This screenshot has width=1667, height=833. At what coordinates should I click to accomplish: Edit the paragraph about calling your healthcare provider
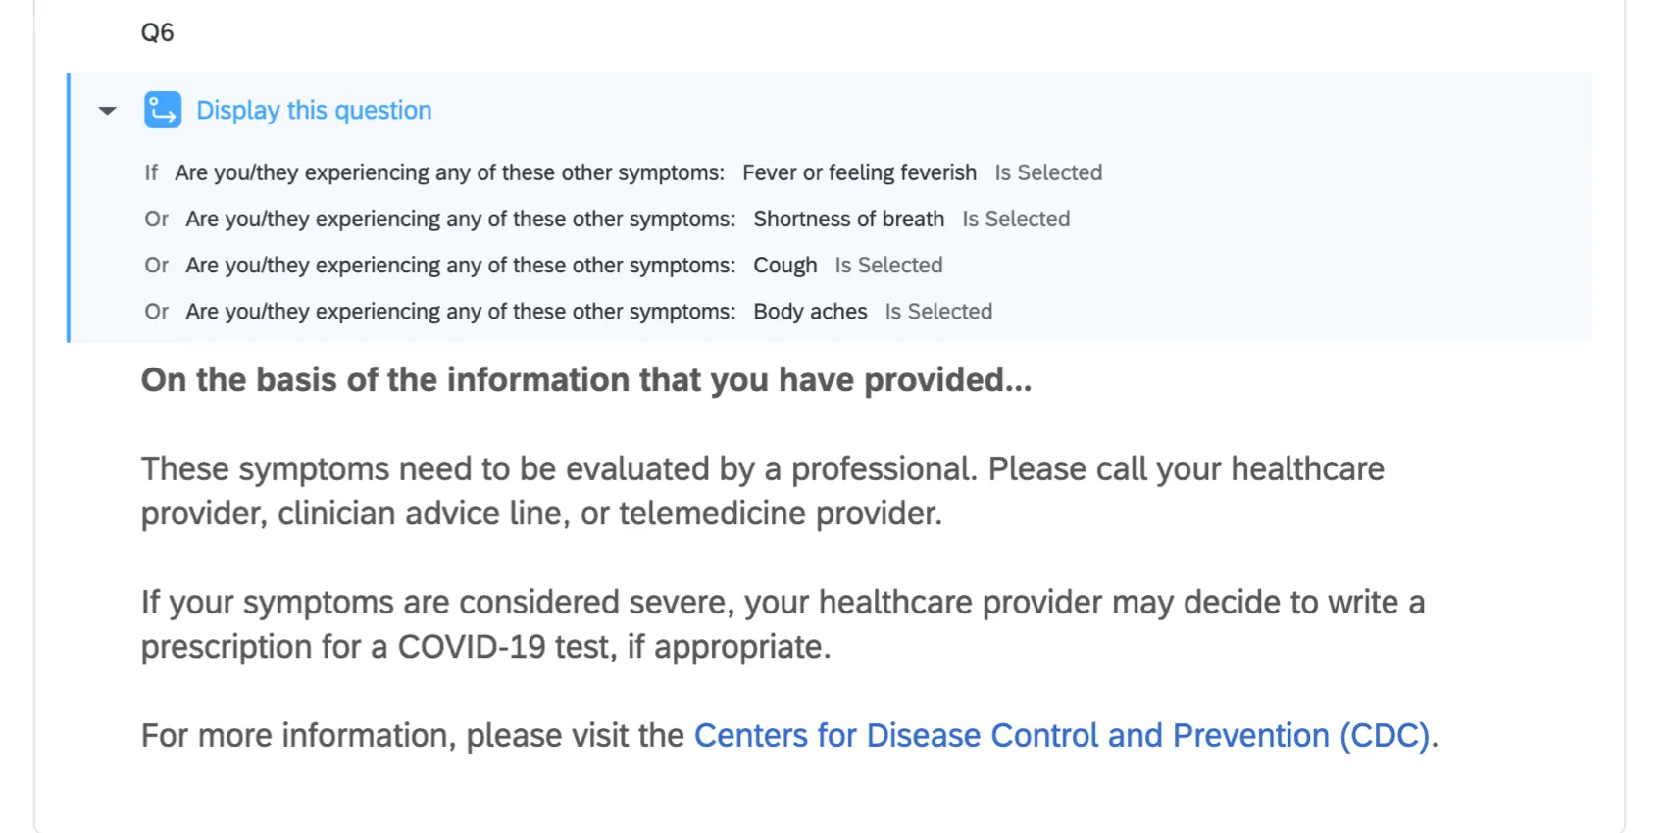pyautogui.click(x=686, y=490)
